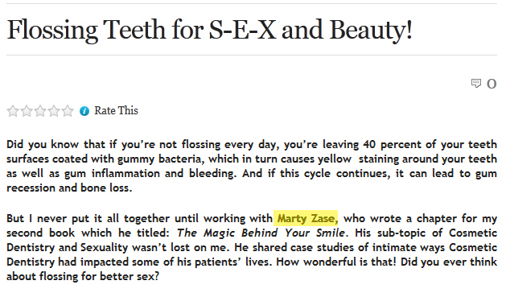Screen dimensions: 506x293
Task: Click the word Beauty! in the headline
Action: pos(371,30)
